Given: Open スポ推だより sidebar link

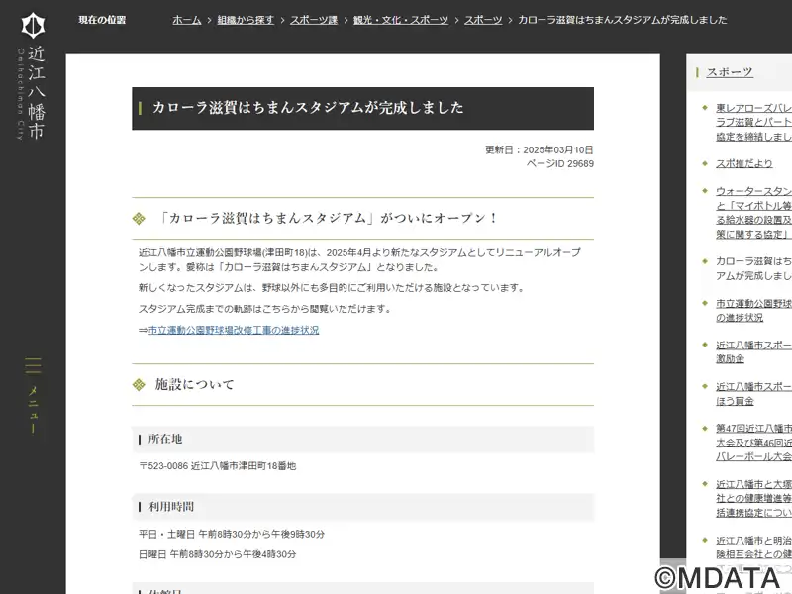Looking at the screenshot, I should click(x=744, y=163).
